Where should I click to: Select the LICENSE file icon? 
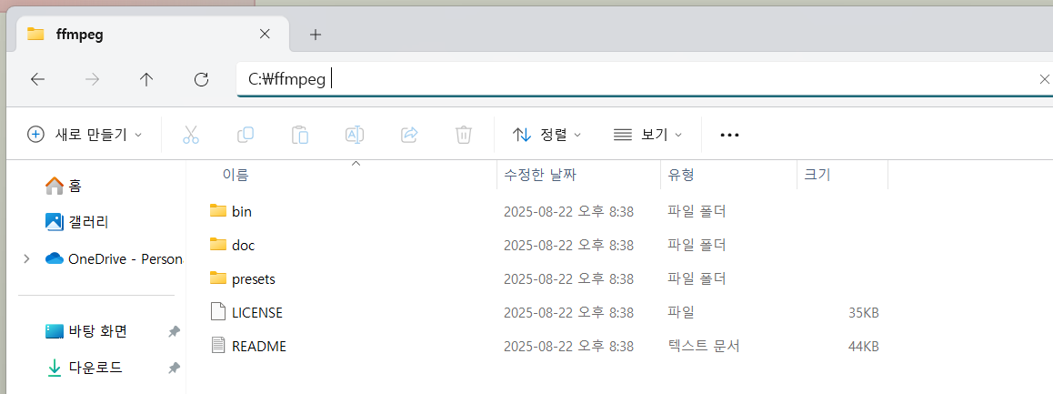coord(217,312)
